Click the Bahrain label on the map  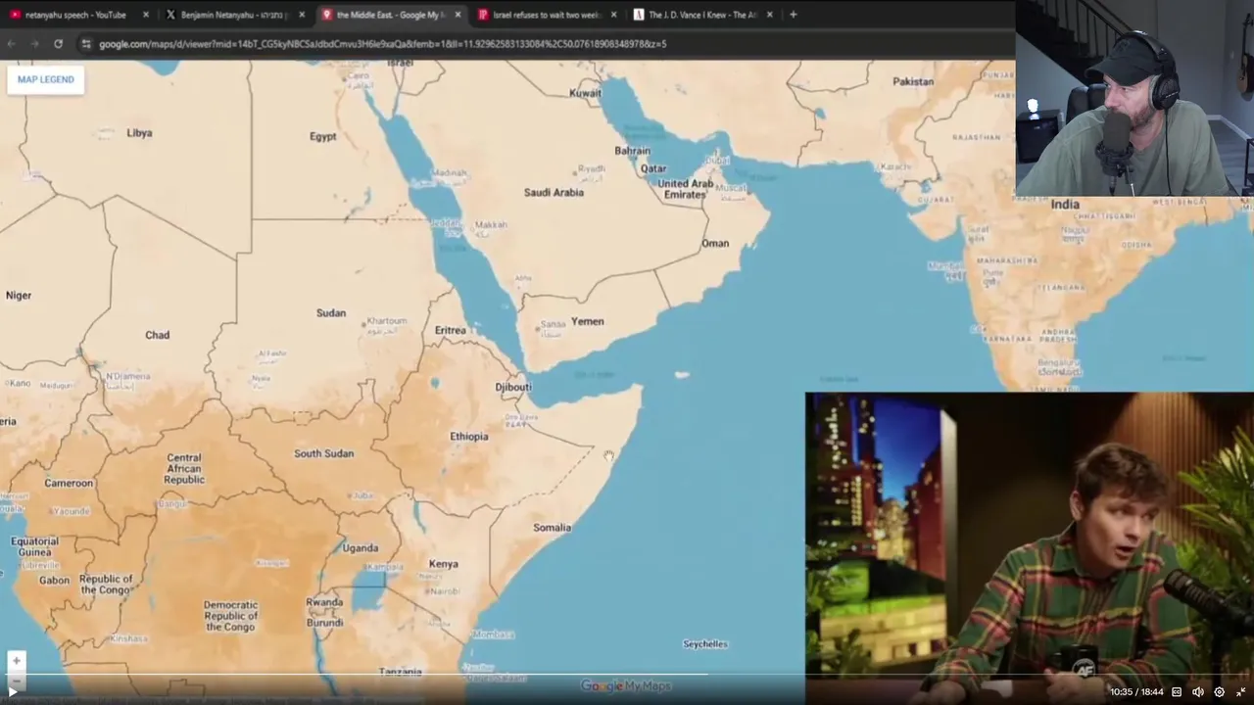(632, 151)
